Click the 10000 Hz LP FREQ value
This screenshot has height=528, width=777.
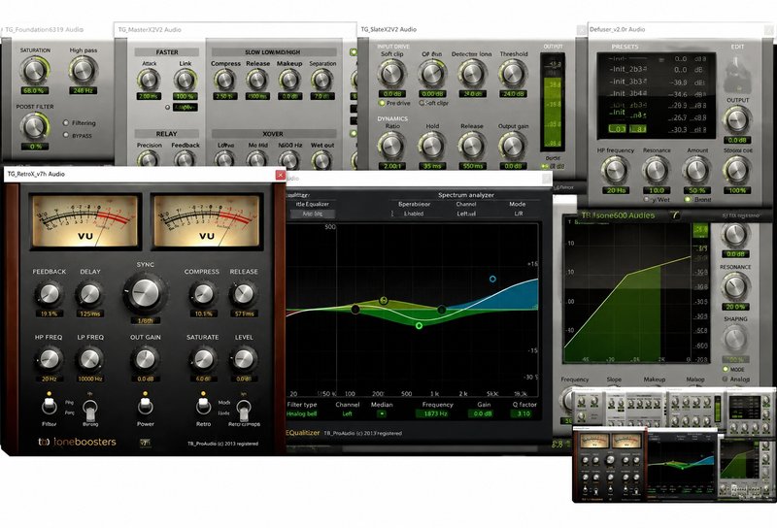point(89,379)
